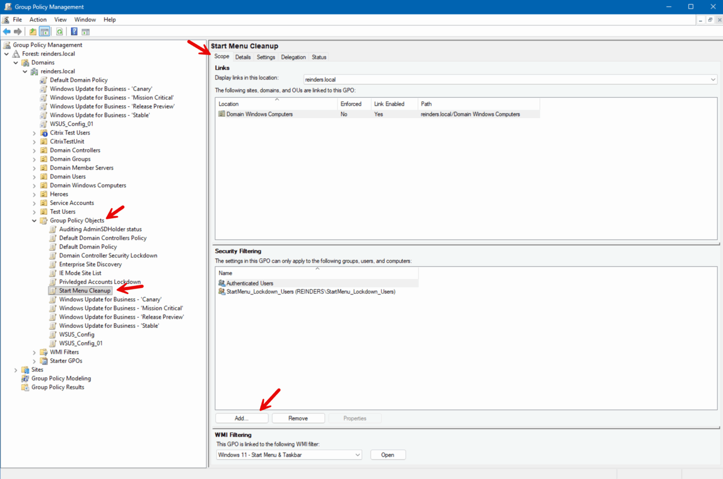723x479 pixels.
Task: Open the Action menu
Action: coord(38,19)
